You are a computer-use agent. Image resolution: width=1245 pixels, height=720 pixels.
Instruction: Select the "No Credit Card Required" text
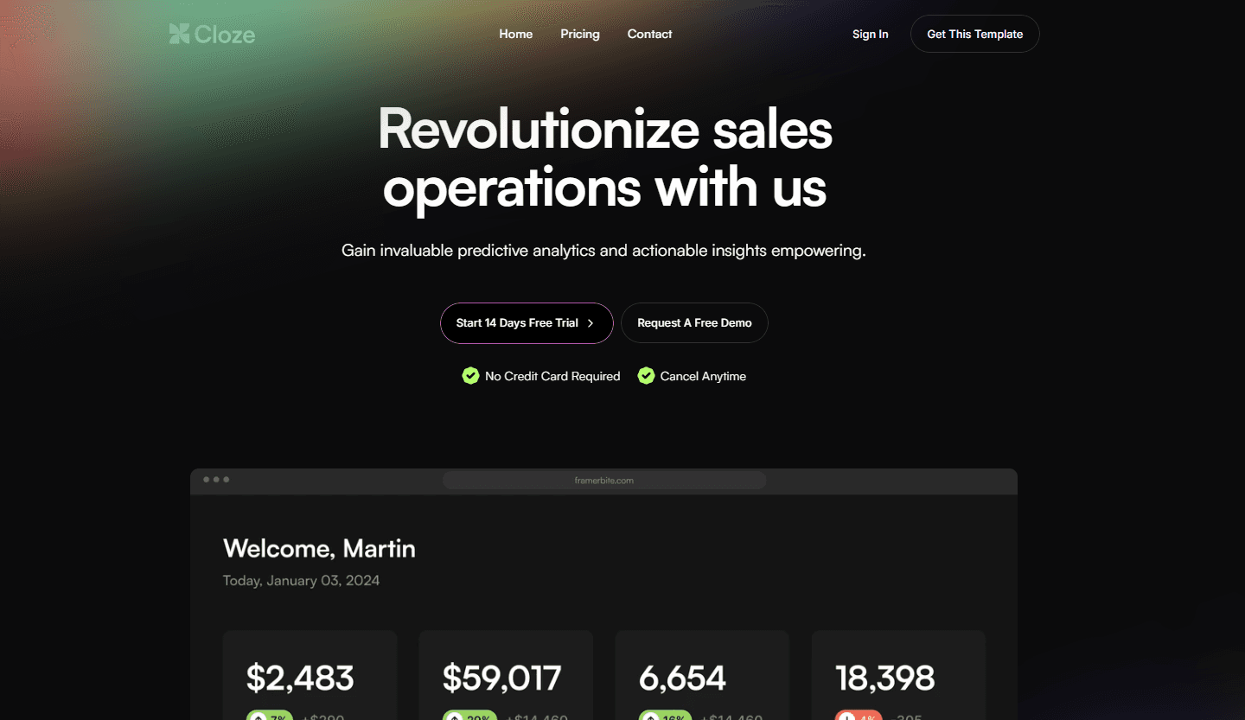click(x=552, y=376)
